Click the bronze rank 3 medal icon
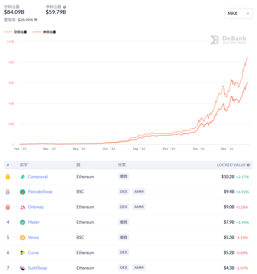The height and width of the screenshot is (274, 257). pyautogui.click(x=8, y=207)
